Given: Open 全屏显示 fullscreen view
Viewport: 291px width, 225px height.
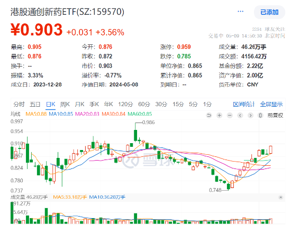Looking at the screenshot, I should coord(271,105).
